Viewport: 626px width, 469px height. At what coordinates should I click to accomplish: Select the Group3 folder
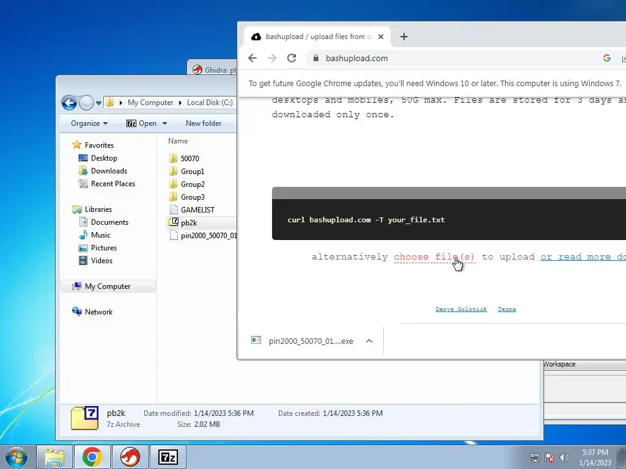tap(193, 197)
